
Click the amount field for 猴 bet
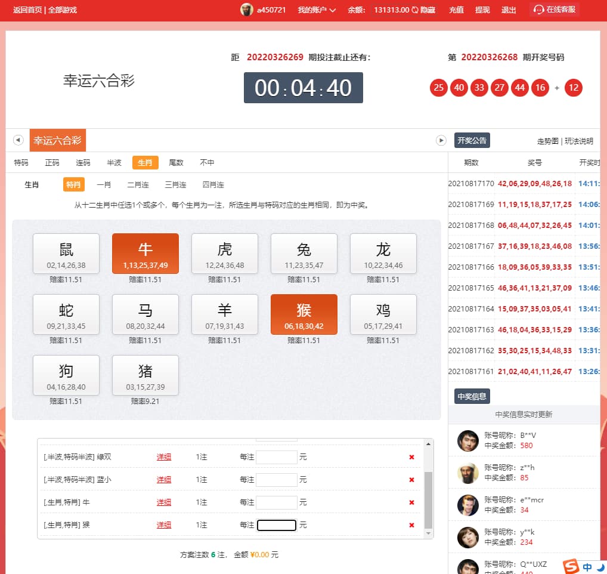click(277, 525)
